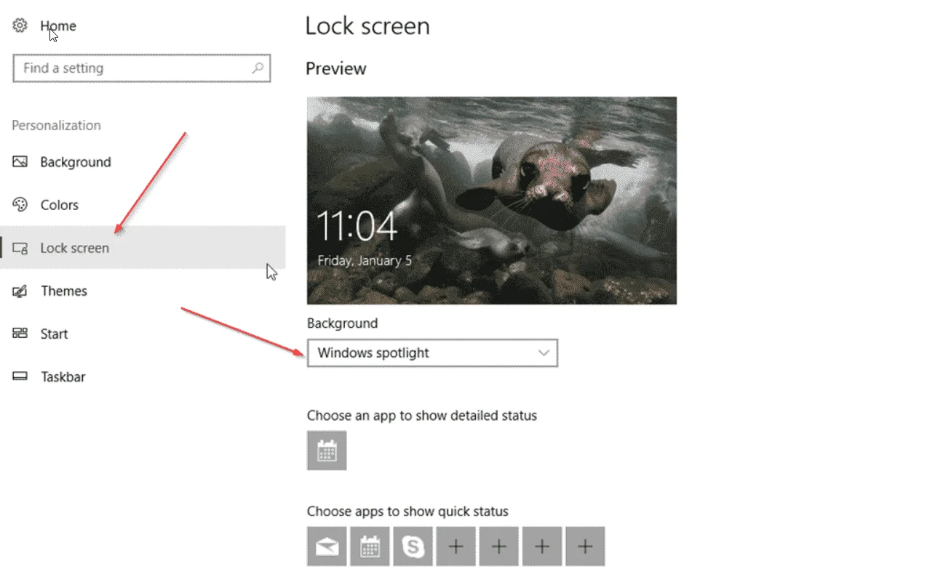Open the Colors settings page
This screenshot has width=930, height=569.
pos(59,205)
